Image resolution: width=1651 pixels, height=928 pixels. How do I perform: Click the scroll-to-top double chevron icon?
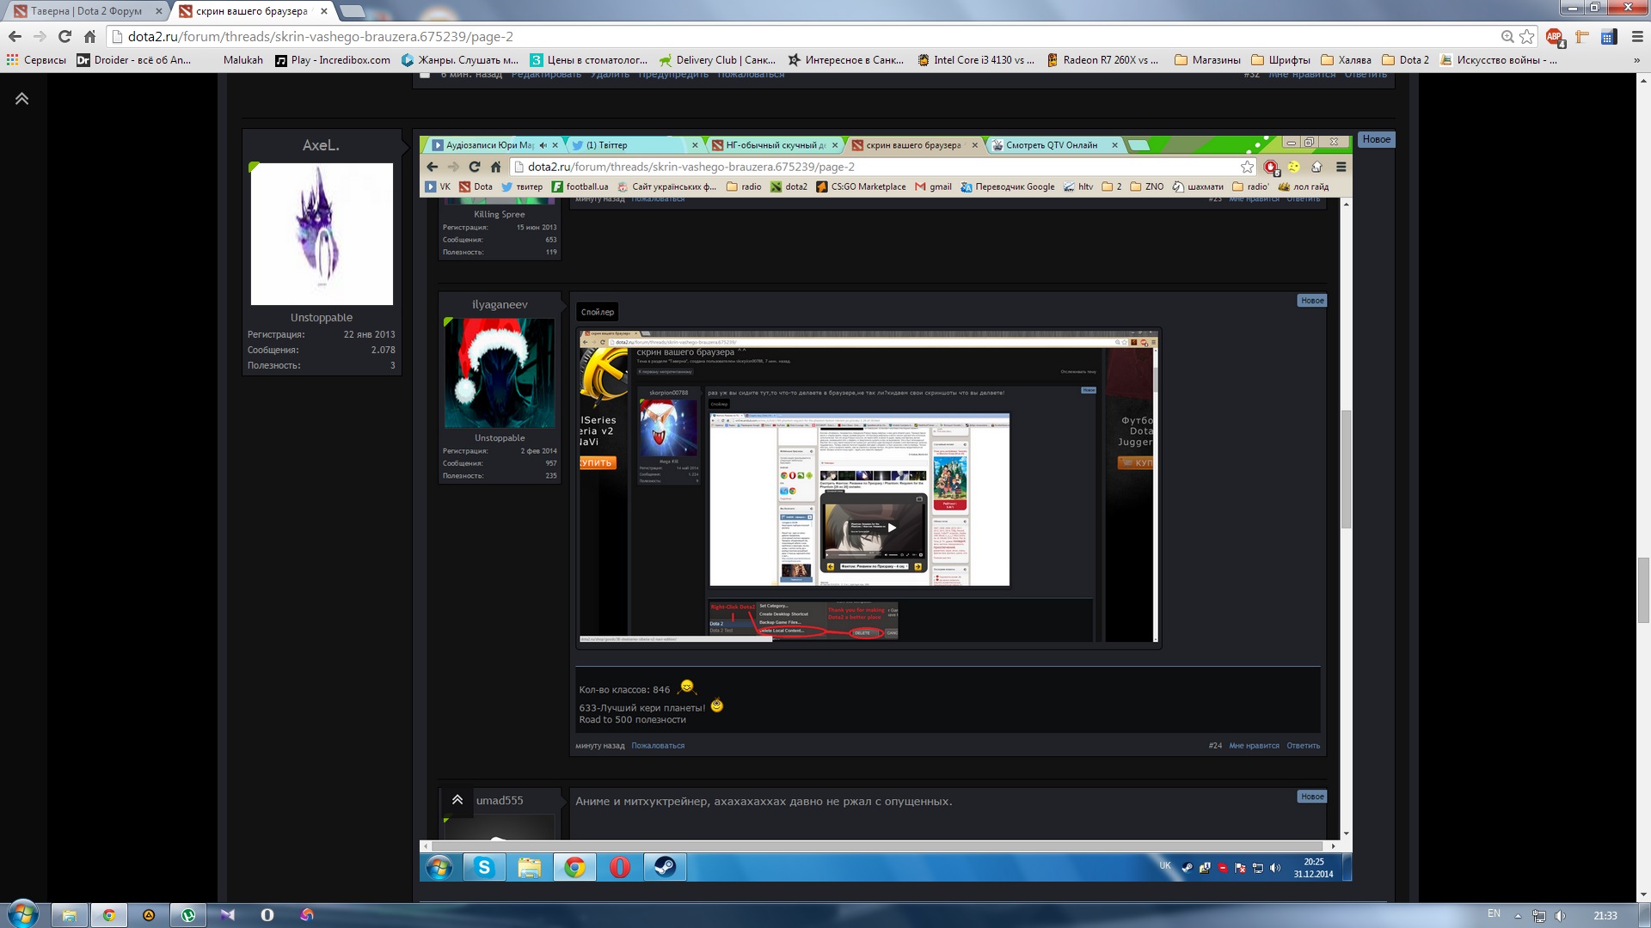coord(21,99)
